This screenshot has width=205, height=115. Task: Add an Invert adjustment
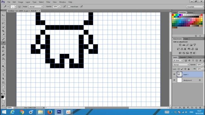coord(180,53)
